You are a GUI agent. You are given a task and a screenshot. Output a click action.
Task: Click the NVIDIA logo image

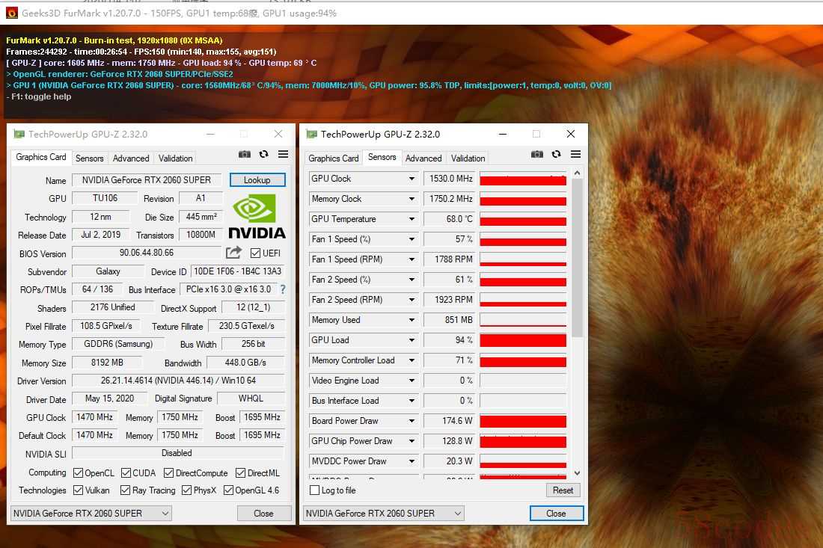(257, 216)
